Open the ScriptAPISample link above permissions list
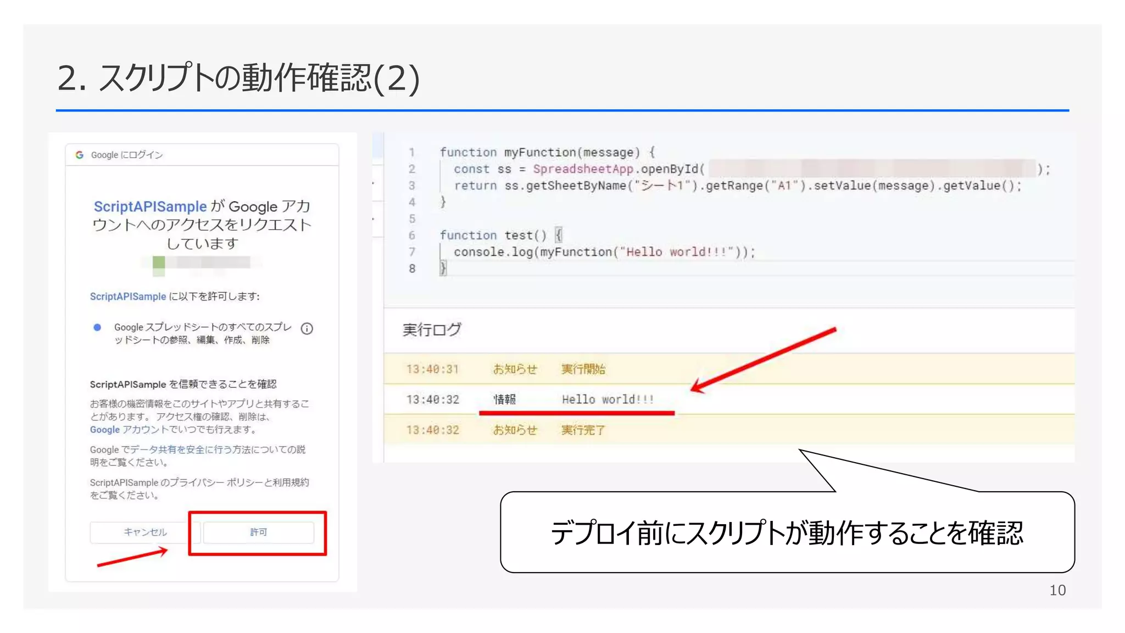Image resolution: width=1125 pixels, height=633 pixels. coord(128,297)
